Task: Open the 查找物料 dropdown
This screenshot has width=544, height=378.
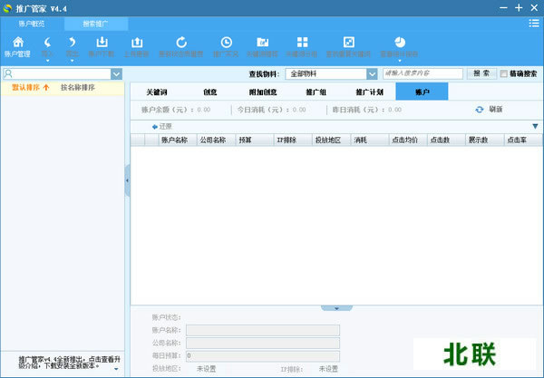Action: coord(371,73)
